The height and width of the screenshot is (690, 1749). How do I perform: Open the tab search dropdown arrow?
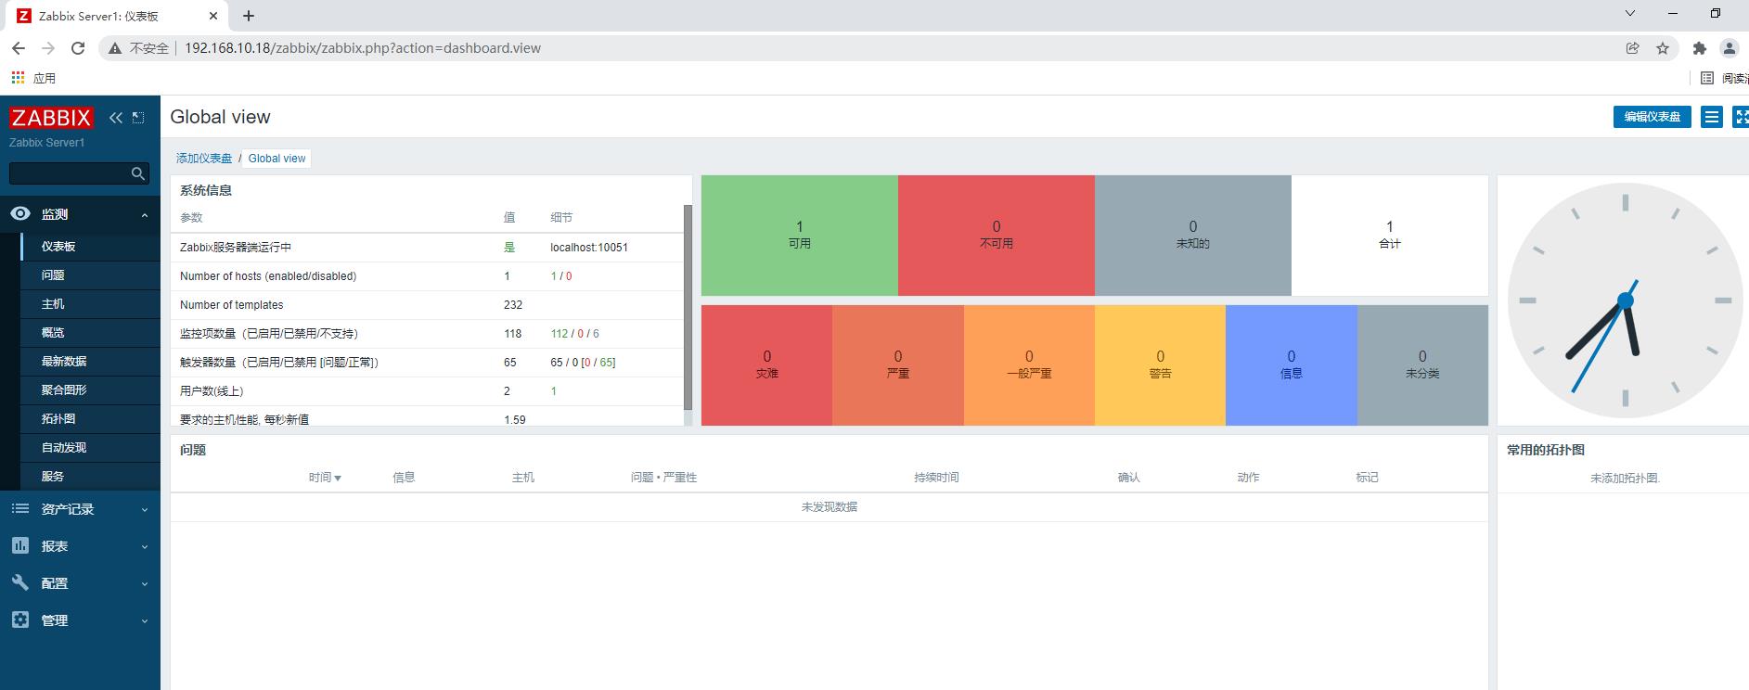[x=1630, y=14]
